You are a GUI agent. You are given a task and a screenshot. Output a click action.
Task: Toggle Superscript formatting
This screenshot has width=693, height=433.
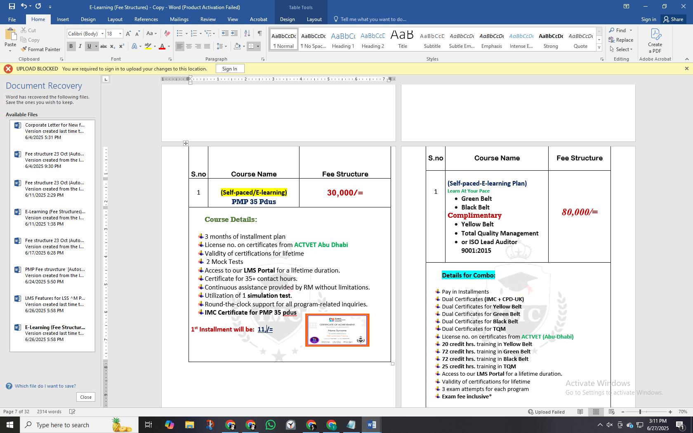[122, 46]
